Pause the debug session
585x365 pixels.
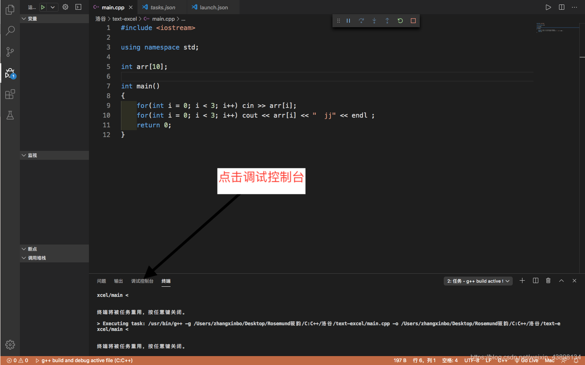(x=348, y=21)
